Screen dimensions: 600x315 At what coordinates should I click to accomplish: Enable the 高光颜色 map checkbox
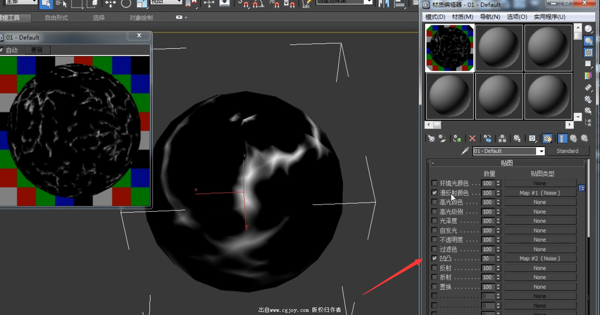(x=434, y=202)
